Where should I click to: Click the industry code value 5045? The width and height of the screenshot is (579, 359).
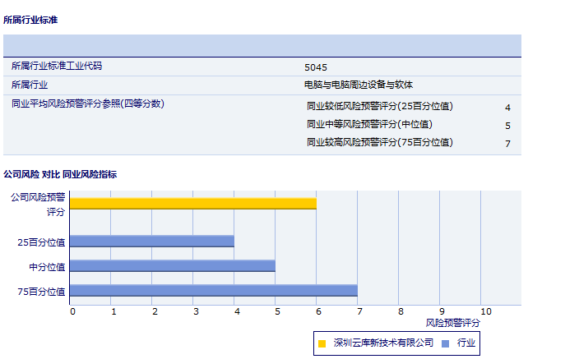316,67
